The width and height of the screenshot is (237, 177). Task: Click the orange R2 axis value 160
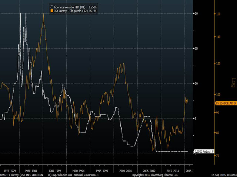pos(218,14)
